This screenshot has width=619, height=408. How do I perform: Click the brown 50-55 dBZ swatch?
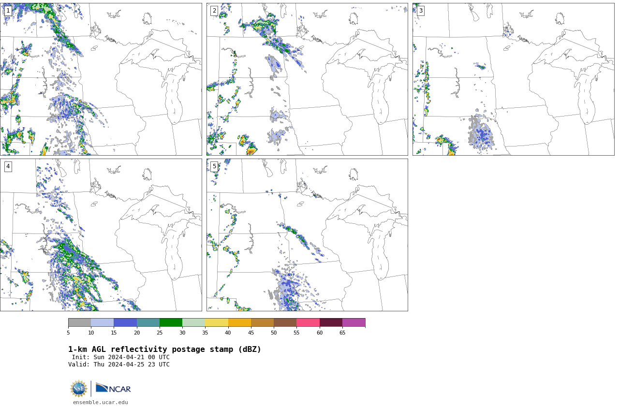click(285, 322)
